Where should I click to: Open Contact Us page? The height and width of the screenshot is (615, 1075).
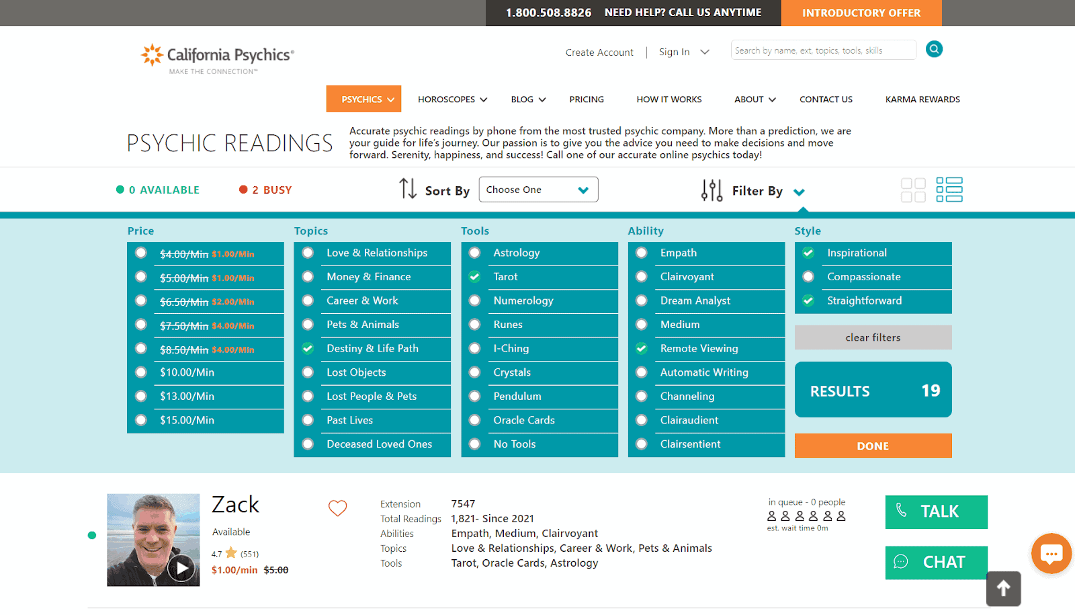(x=826, y=99)
